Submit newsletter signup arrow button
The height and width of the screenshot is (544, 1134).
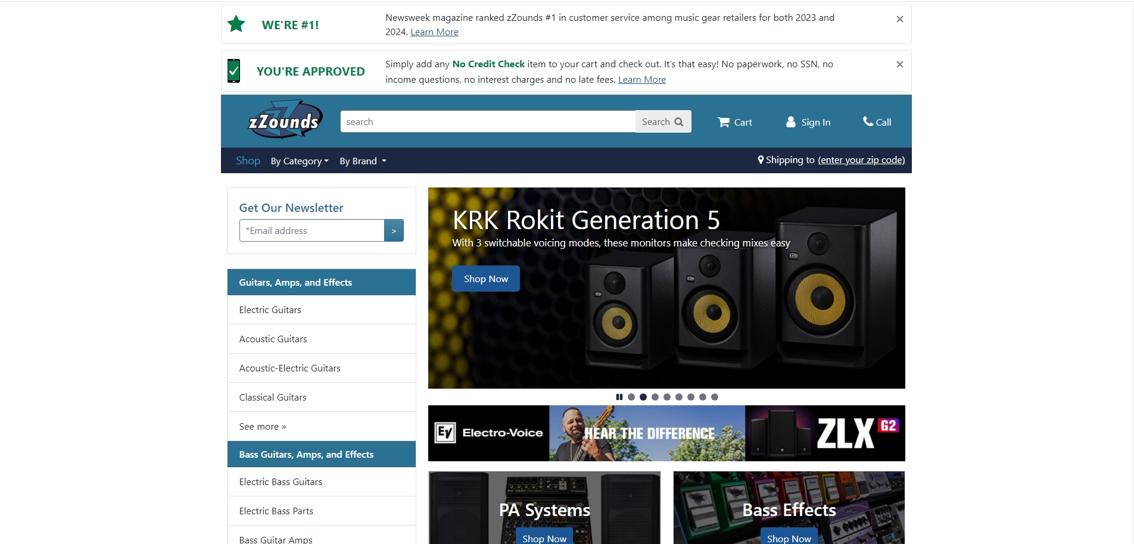point(394,230)
